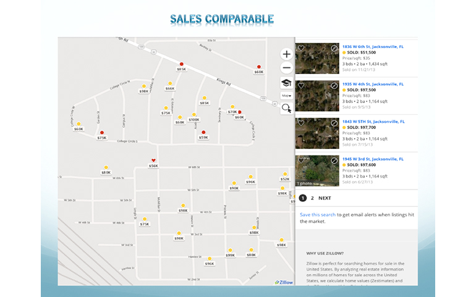The height and width of the screenshot is (297, 476).
Task: Click NEXT to advance results
Action: pyautogui.click(x=325, y=198)
